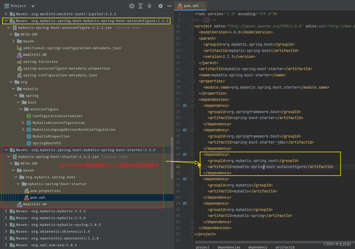Click the 'mybatis-spring-boot-autoconfigure' artifactId text on line 42

(x=270, y=167)
